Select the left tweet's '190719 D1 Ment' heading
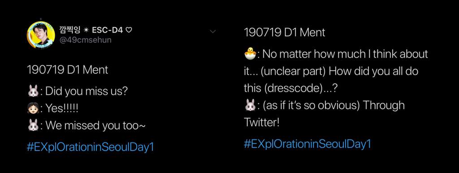 (67, 70)
